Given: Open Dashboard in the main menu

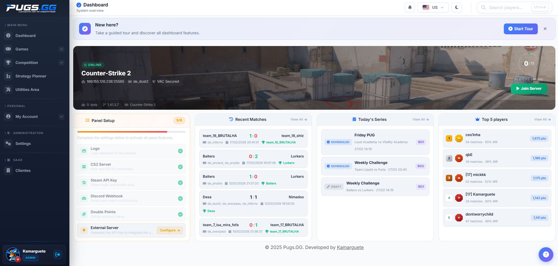Looking at the screenshot, I should [25, 35].
